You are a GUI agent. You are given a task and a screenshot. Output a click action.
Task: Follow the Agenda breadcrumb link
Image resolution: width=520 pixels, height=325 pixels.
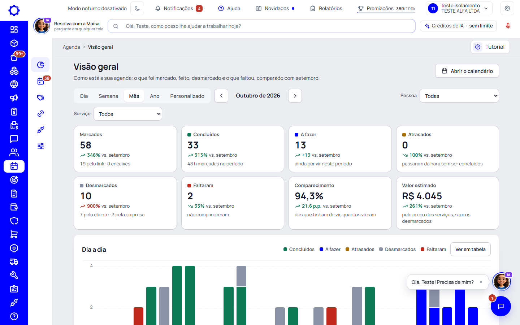(71, 47)
